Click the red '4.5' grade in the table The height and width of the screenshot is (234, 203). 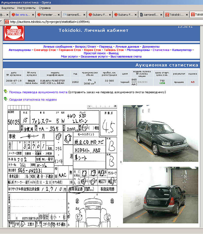[x=193, y=82]
